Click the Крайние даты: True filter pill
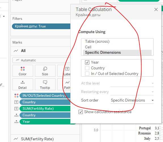 (x=41, y=26)
